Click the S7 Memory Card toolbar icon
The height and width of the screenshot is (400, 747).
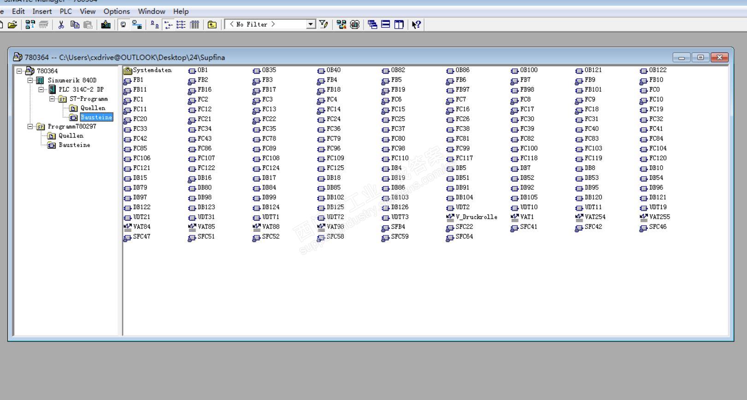(43, 24)
